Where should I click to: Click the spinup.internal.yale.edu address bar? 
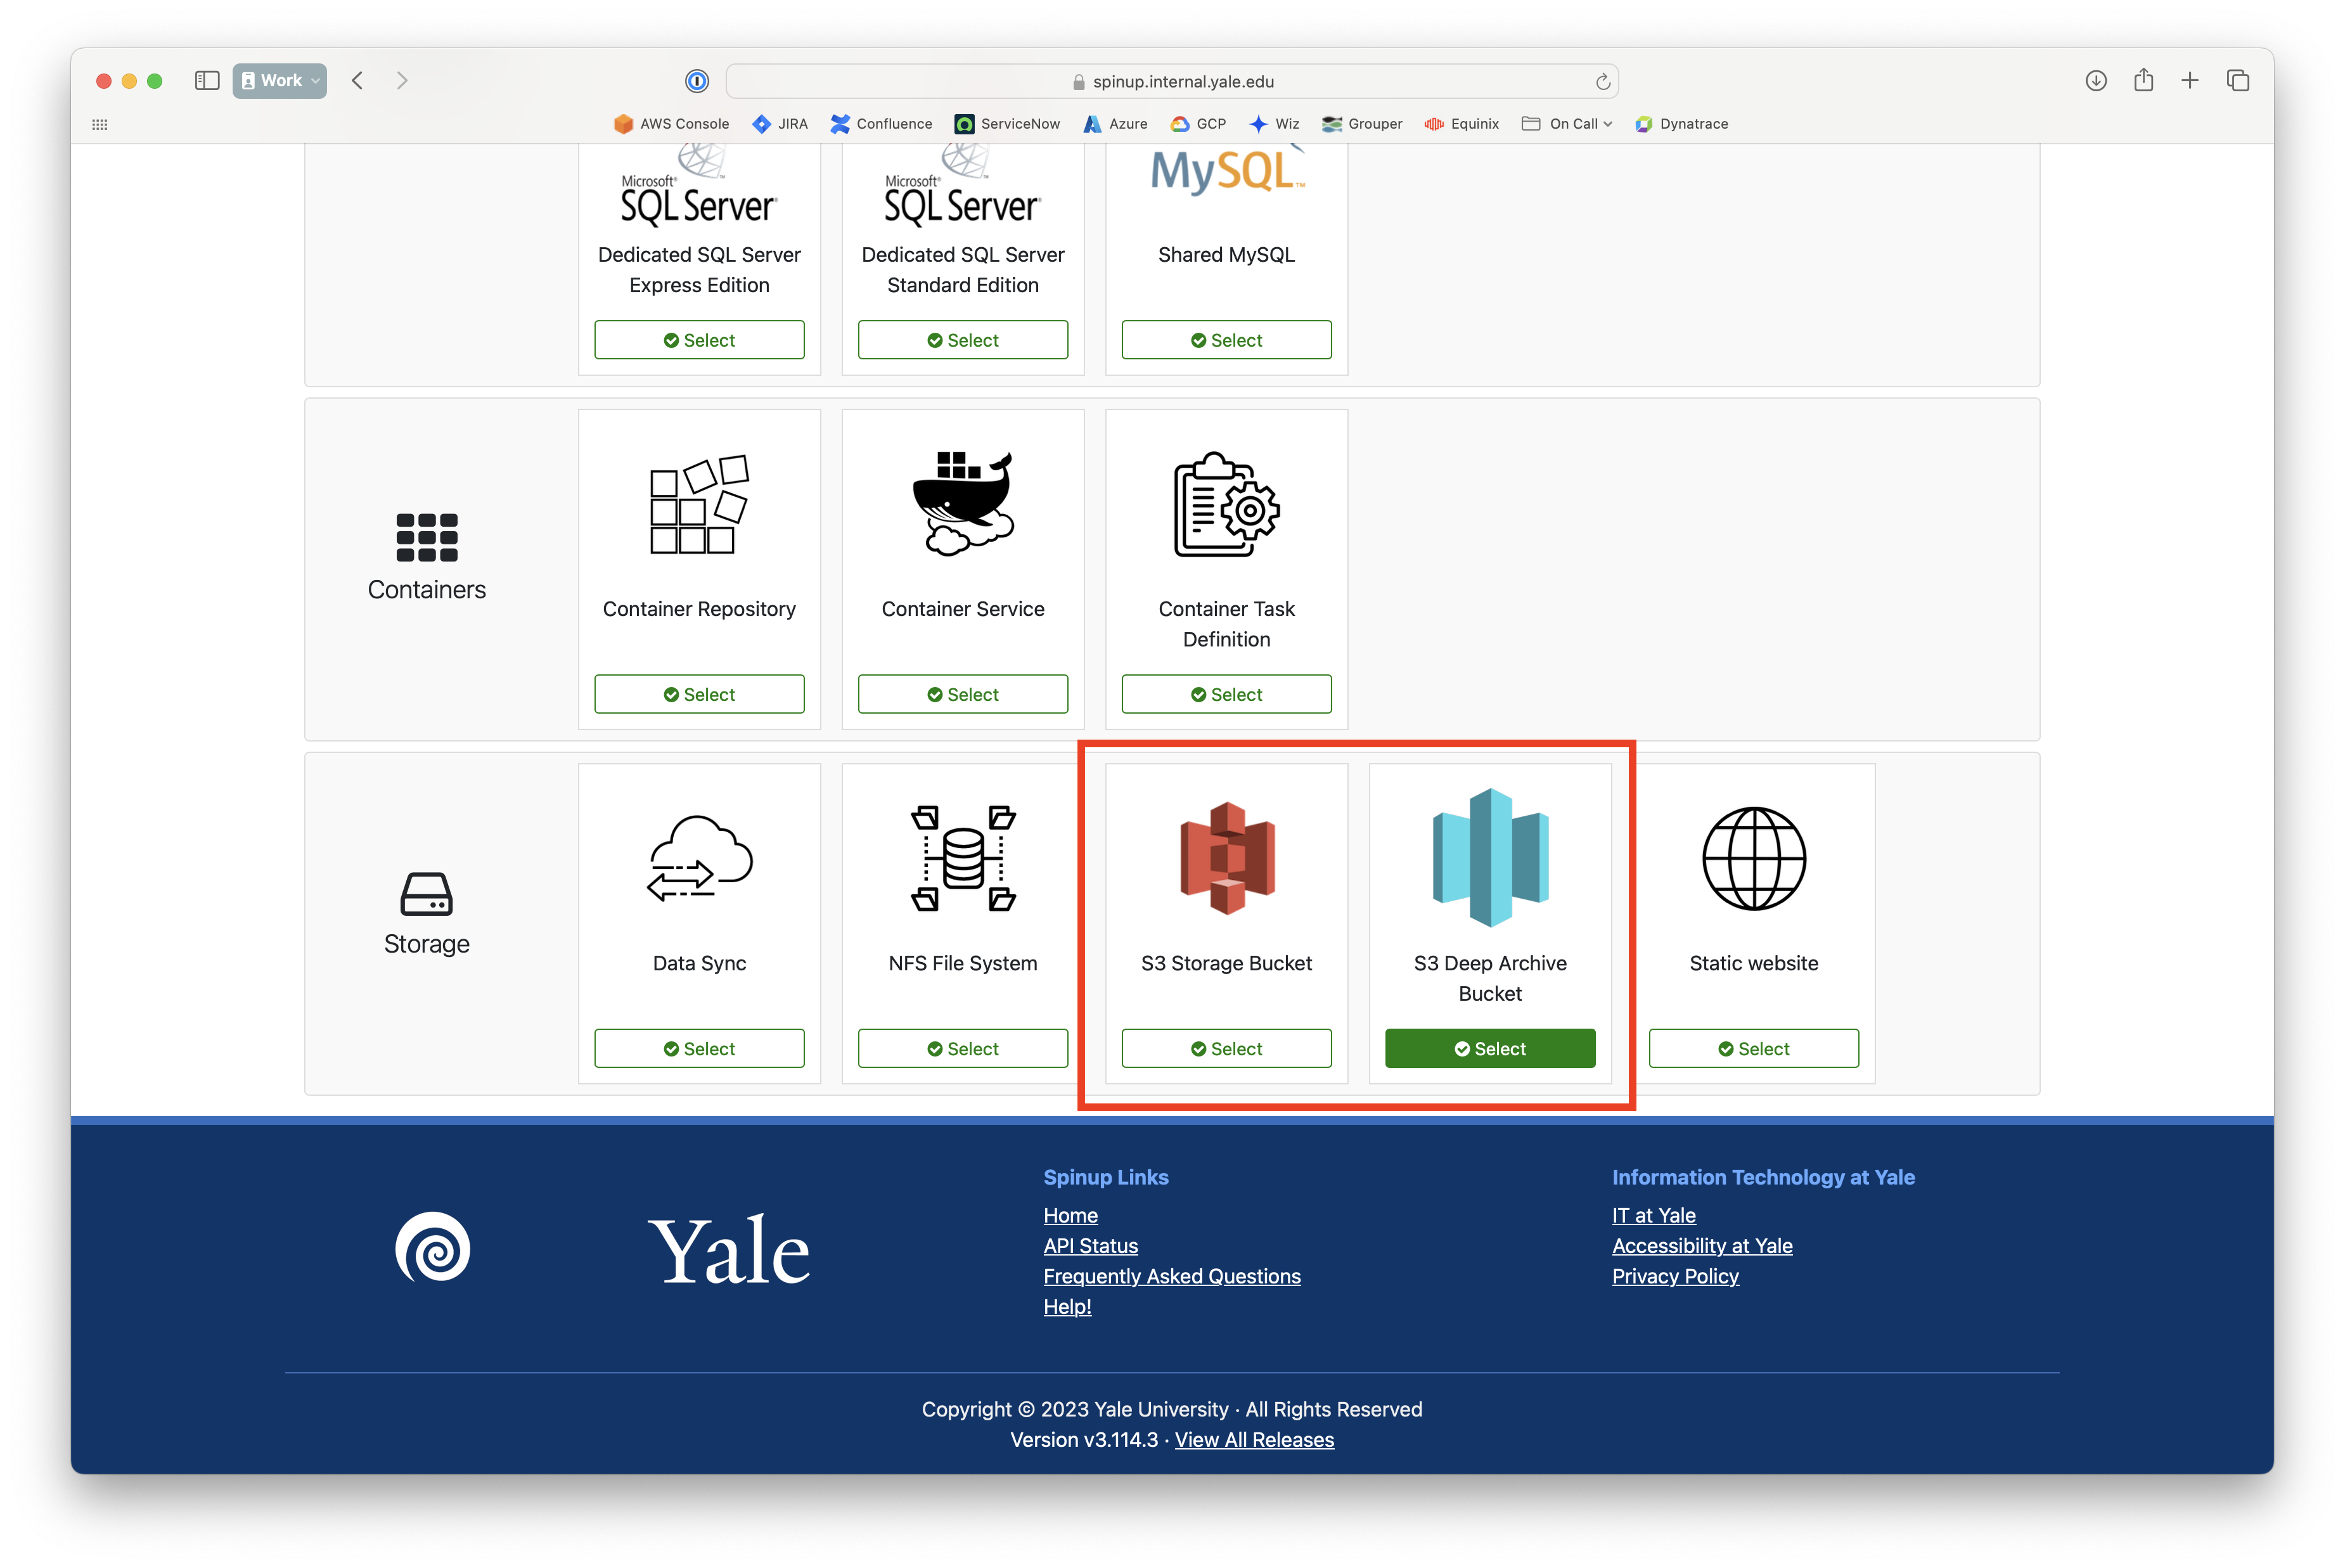pos(1171,81)
